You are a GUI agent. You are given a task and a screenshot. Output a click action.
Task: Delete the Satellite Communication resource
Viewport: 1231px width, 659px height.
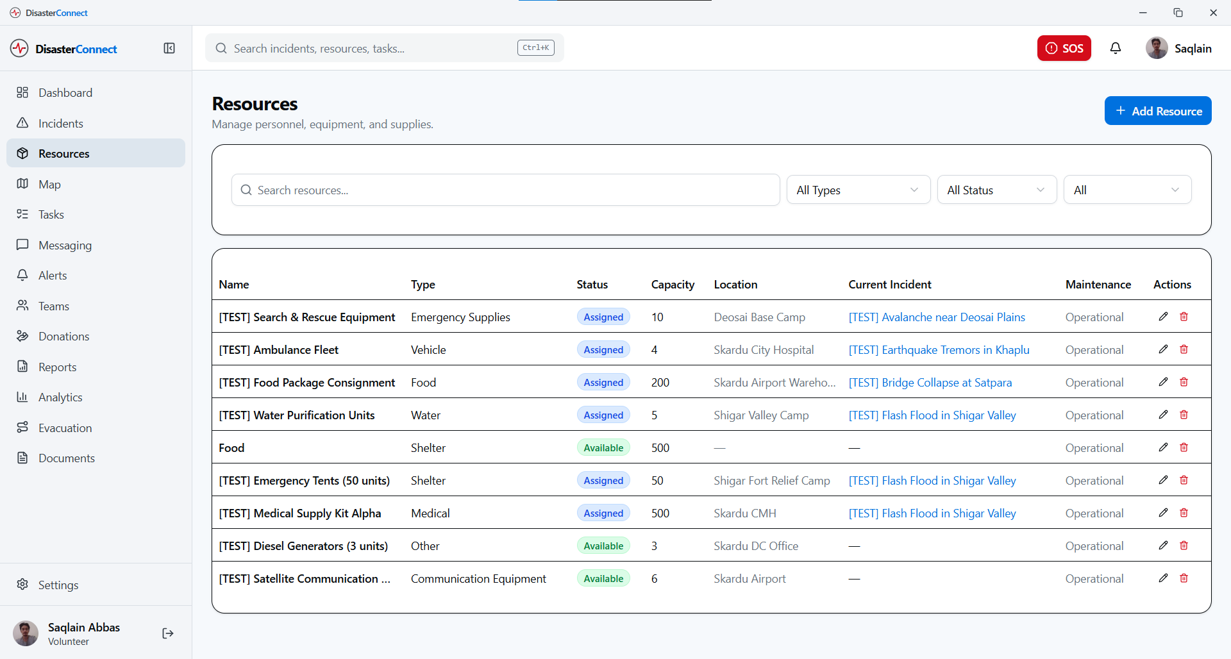coord(1184,578)
